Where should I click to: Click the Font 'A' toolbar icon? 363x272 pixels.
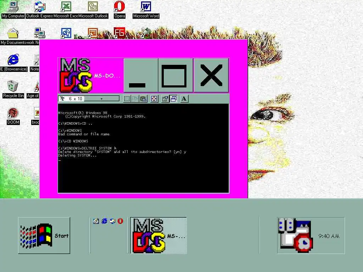[x=184, y=99]
